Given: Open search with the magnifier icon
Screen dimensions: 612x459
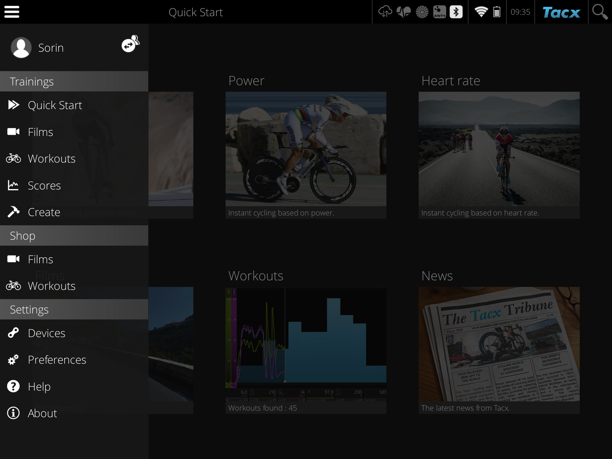Looking at the screenshot, I should [600, 12].
